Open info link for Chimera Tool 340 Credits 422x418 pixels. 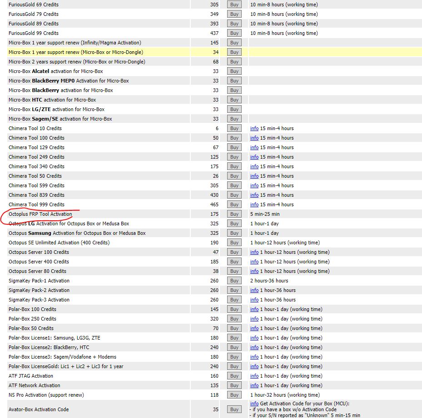[x=254, y=166]
